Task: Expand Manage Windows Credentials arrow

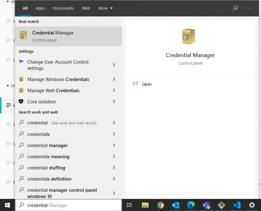Action: [114, 79]
